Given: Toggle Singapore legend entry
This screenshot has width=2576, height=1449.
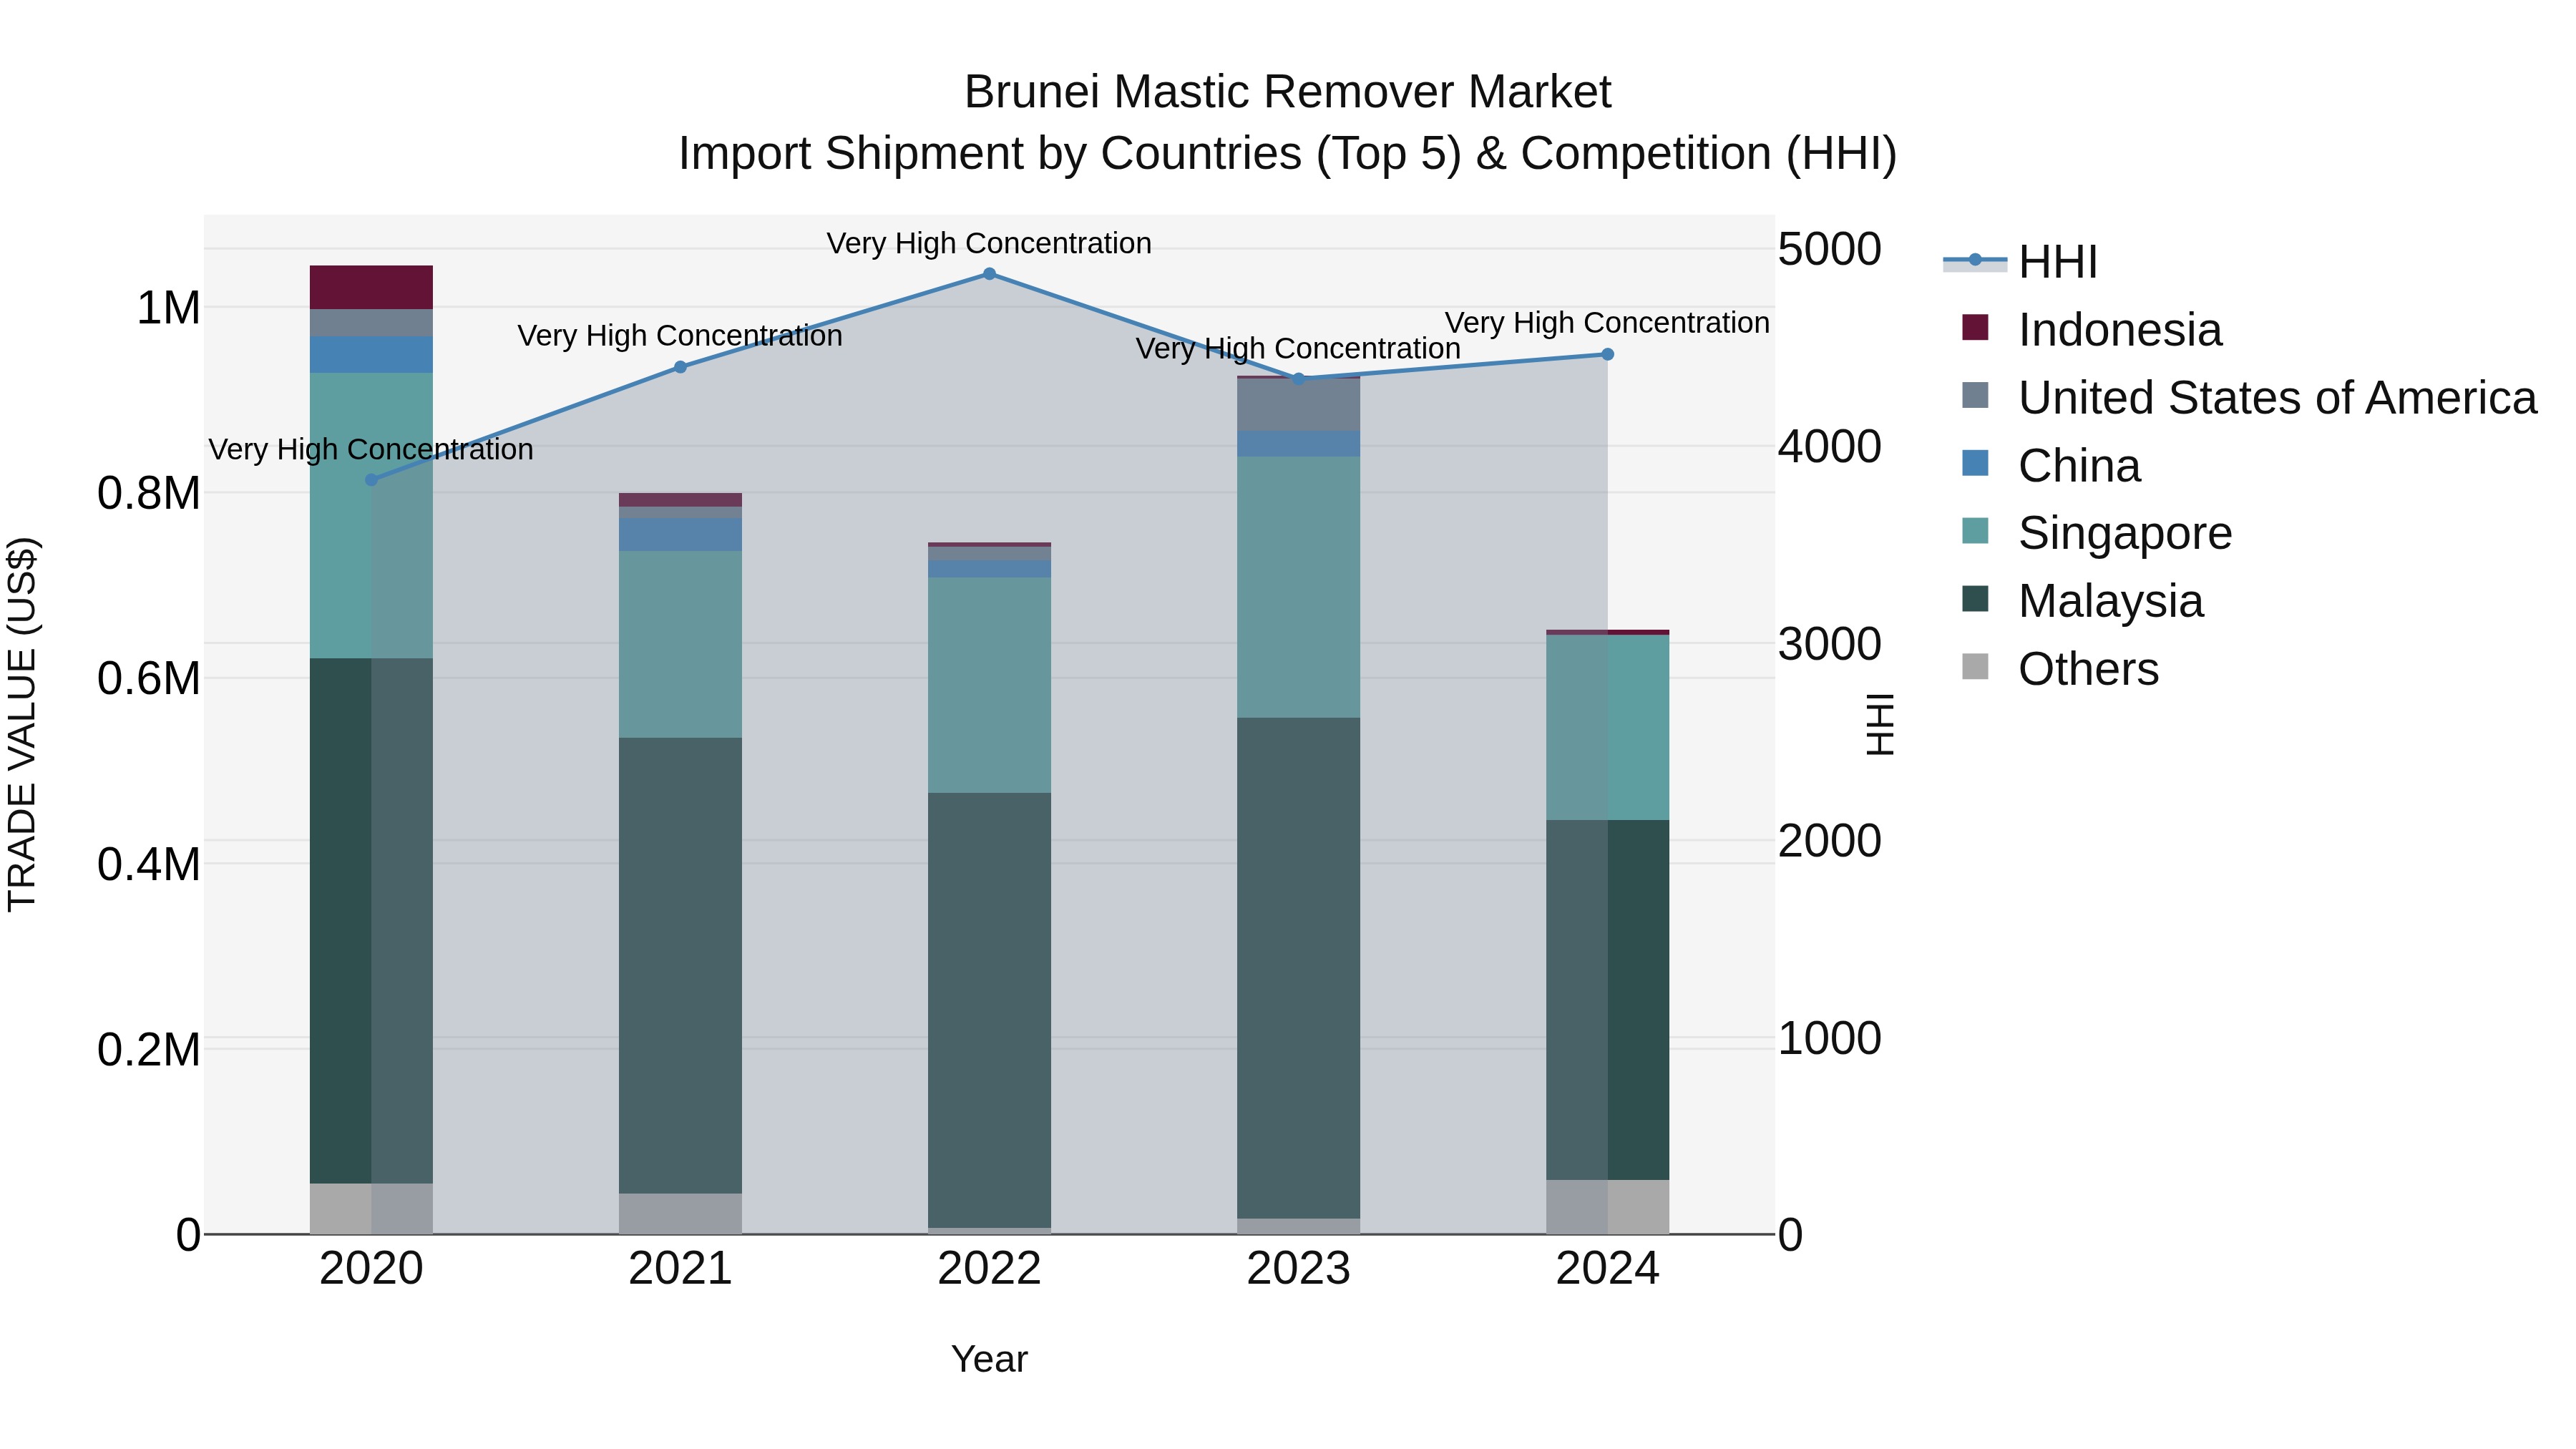Looking at the screenshot, I should (2096, 533).
